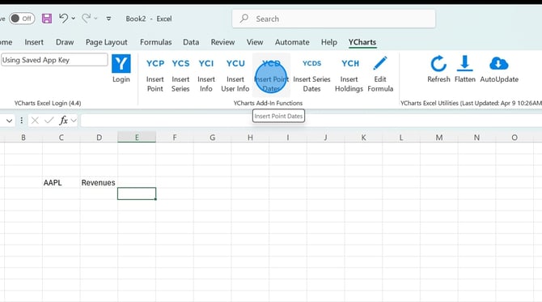This screenshot has height=302, width=542.
Task: Click into the formula bar input
Action: [x=311, y=121]
